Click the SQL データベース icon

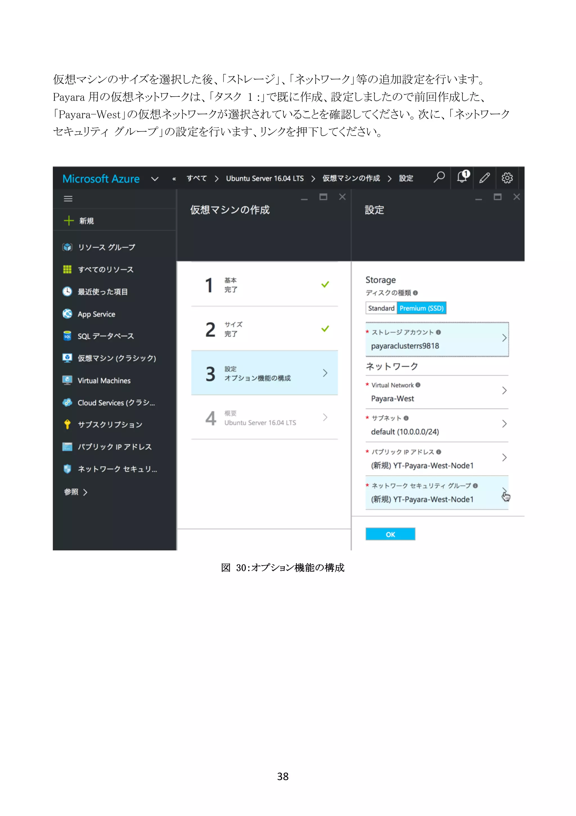(x=67, y=336)
